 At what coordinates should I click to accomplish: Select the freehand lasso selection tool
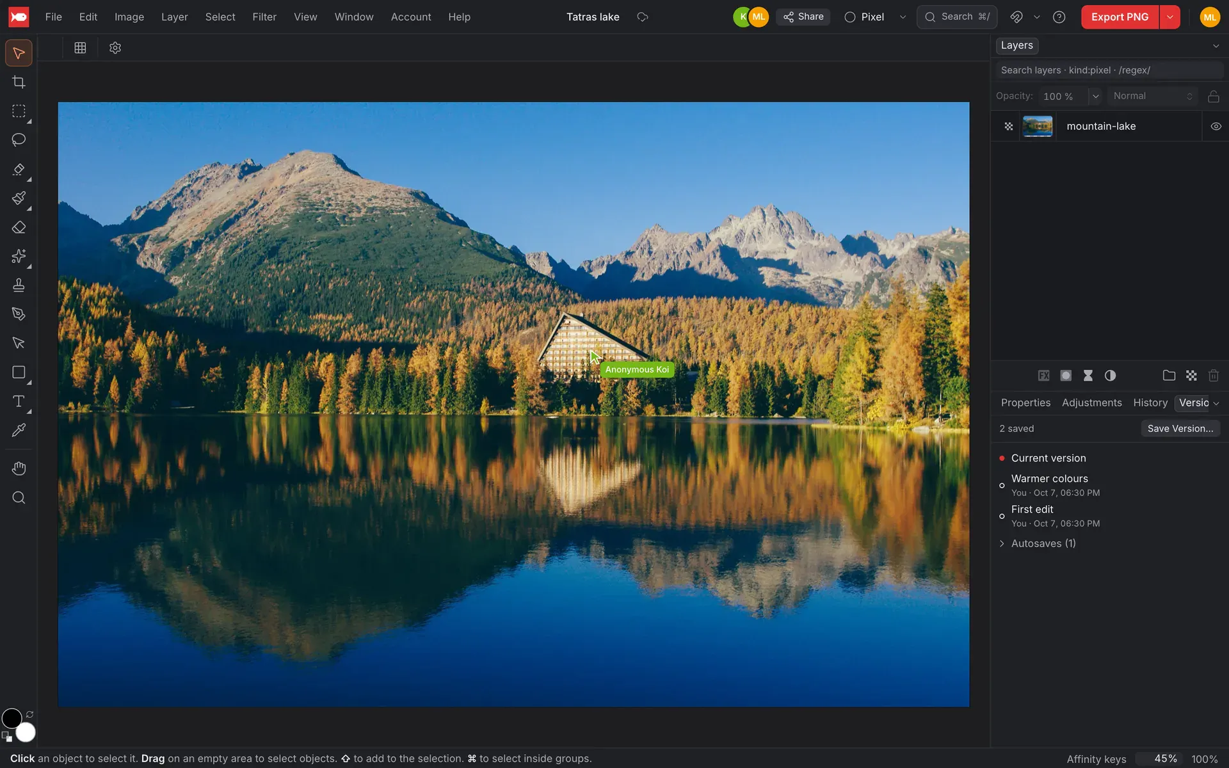tap(19, 140)
